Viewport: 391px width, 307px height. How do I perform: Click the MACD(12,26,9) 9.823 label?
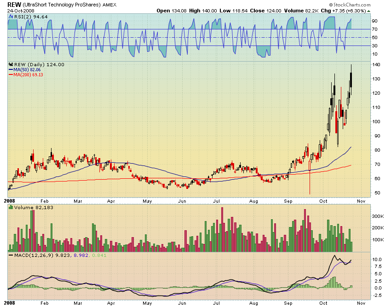click(42, 256)
